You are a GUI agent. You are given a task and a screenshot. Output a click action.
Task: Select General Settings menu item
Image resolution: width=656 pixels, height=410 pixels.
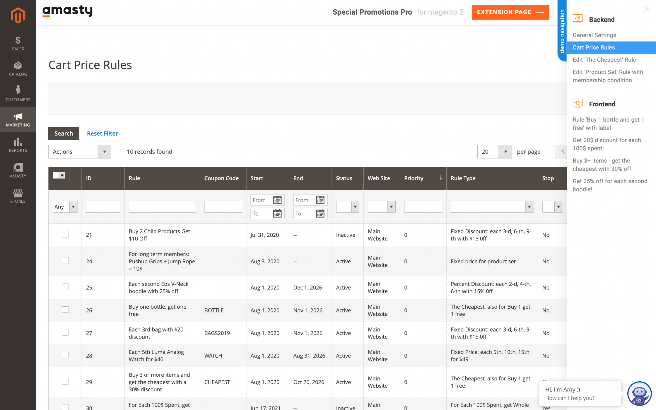(x=594, y=35)
